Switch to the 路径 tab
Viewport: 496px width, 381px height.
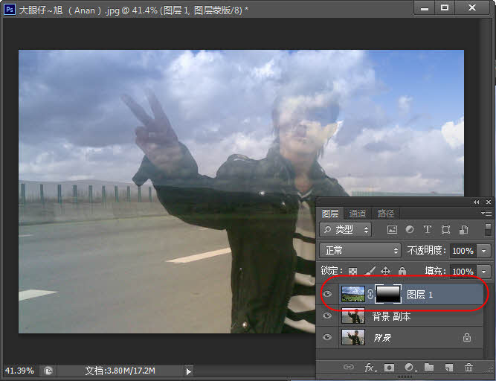tap(385, 214)
